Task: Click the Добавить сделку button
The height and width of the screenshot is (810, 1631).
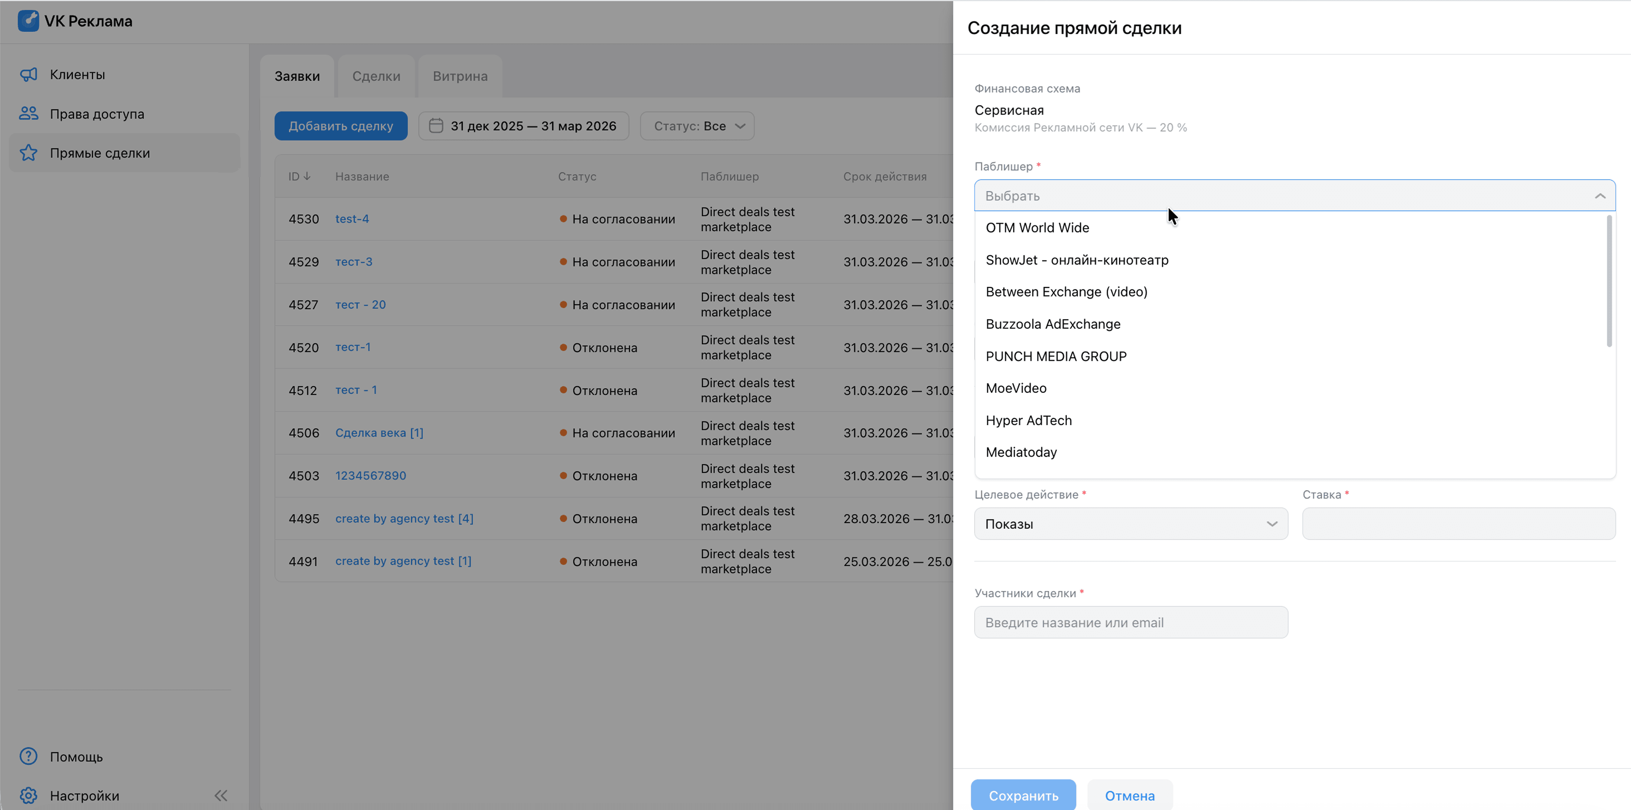Action: (x=341, y=126)
